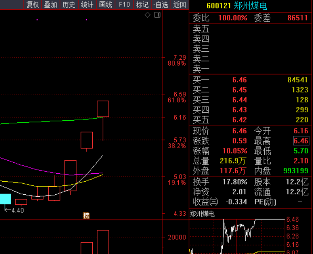This screenshot has height=254, width=313.
Task: Click the 标记 mark button
Action: point(142,5)
